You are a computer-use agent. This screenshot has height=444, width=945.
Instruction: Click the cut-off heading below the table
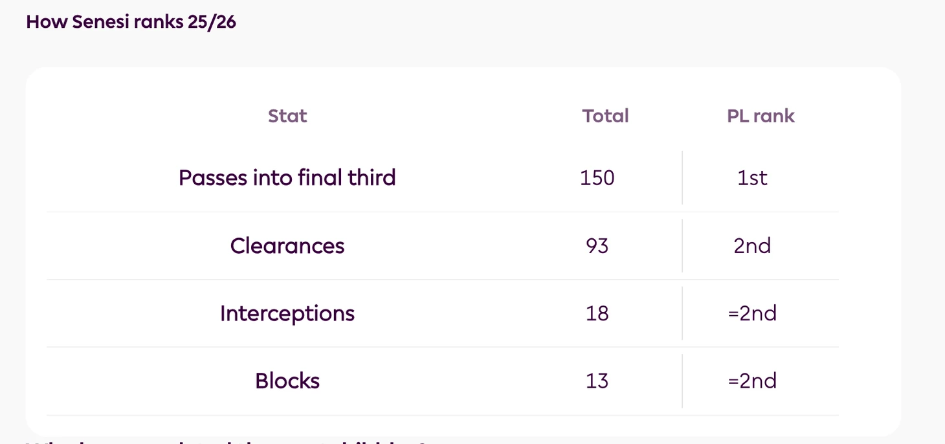(227, 441)
